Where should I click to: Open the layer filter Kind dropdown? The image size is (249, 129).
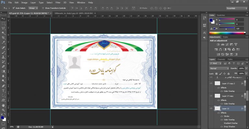(x=216, y=63)
